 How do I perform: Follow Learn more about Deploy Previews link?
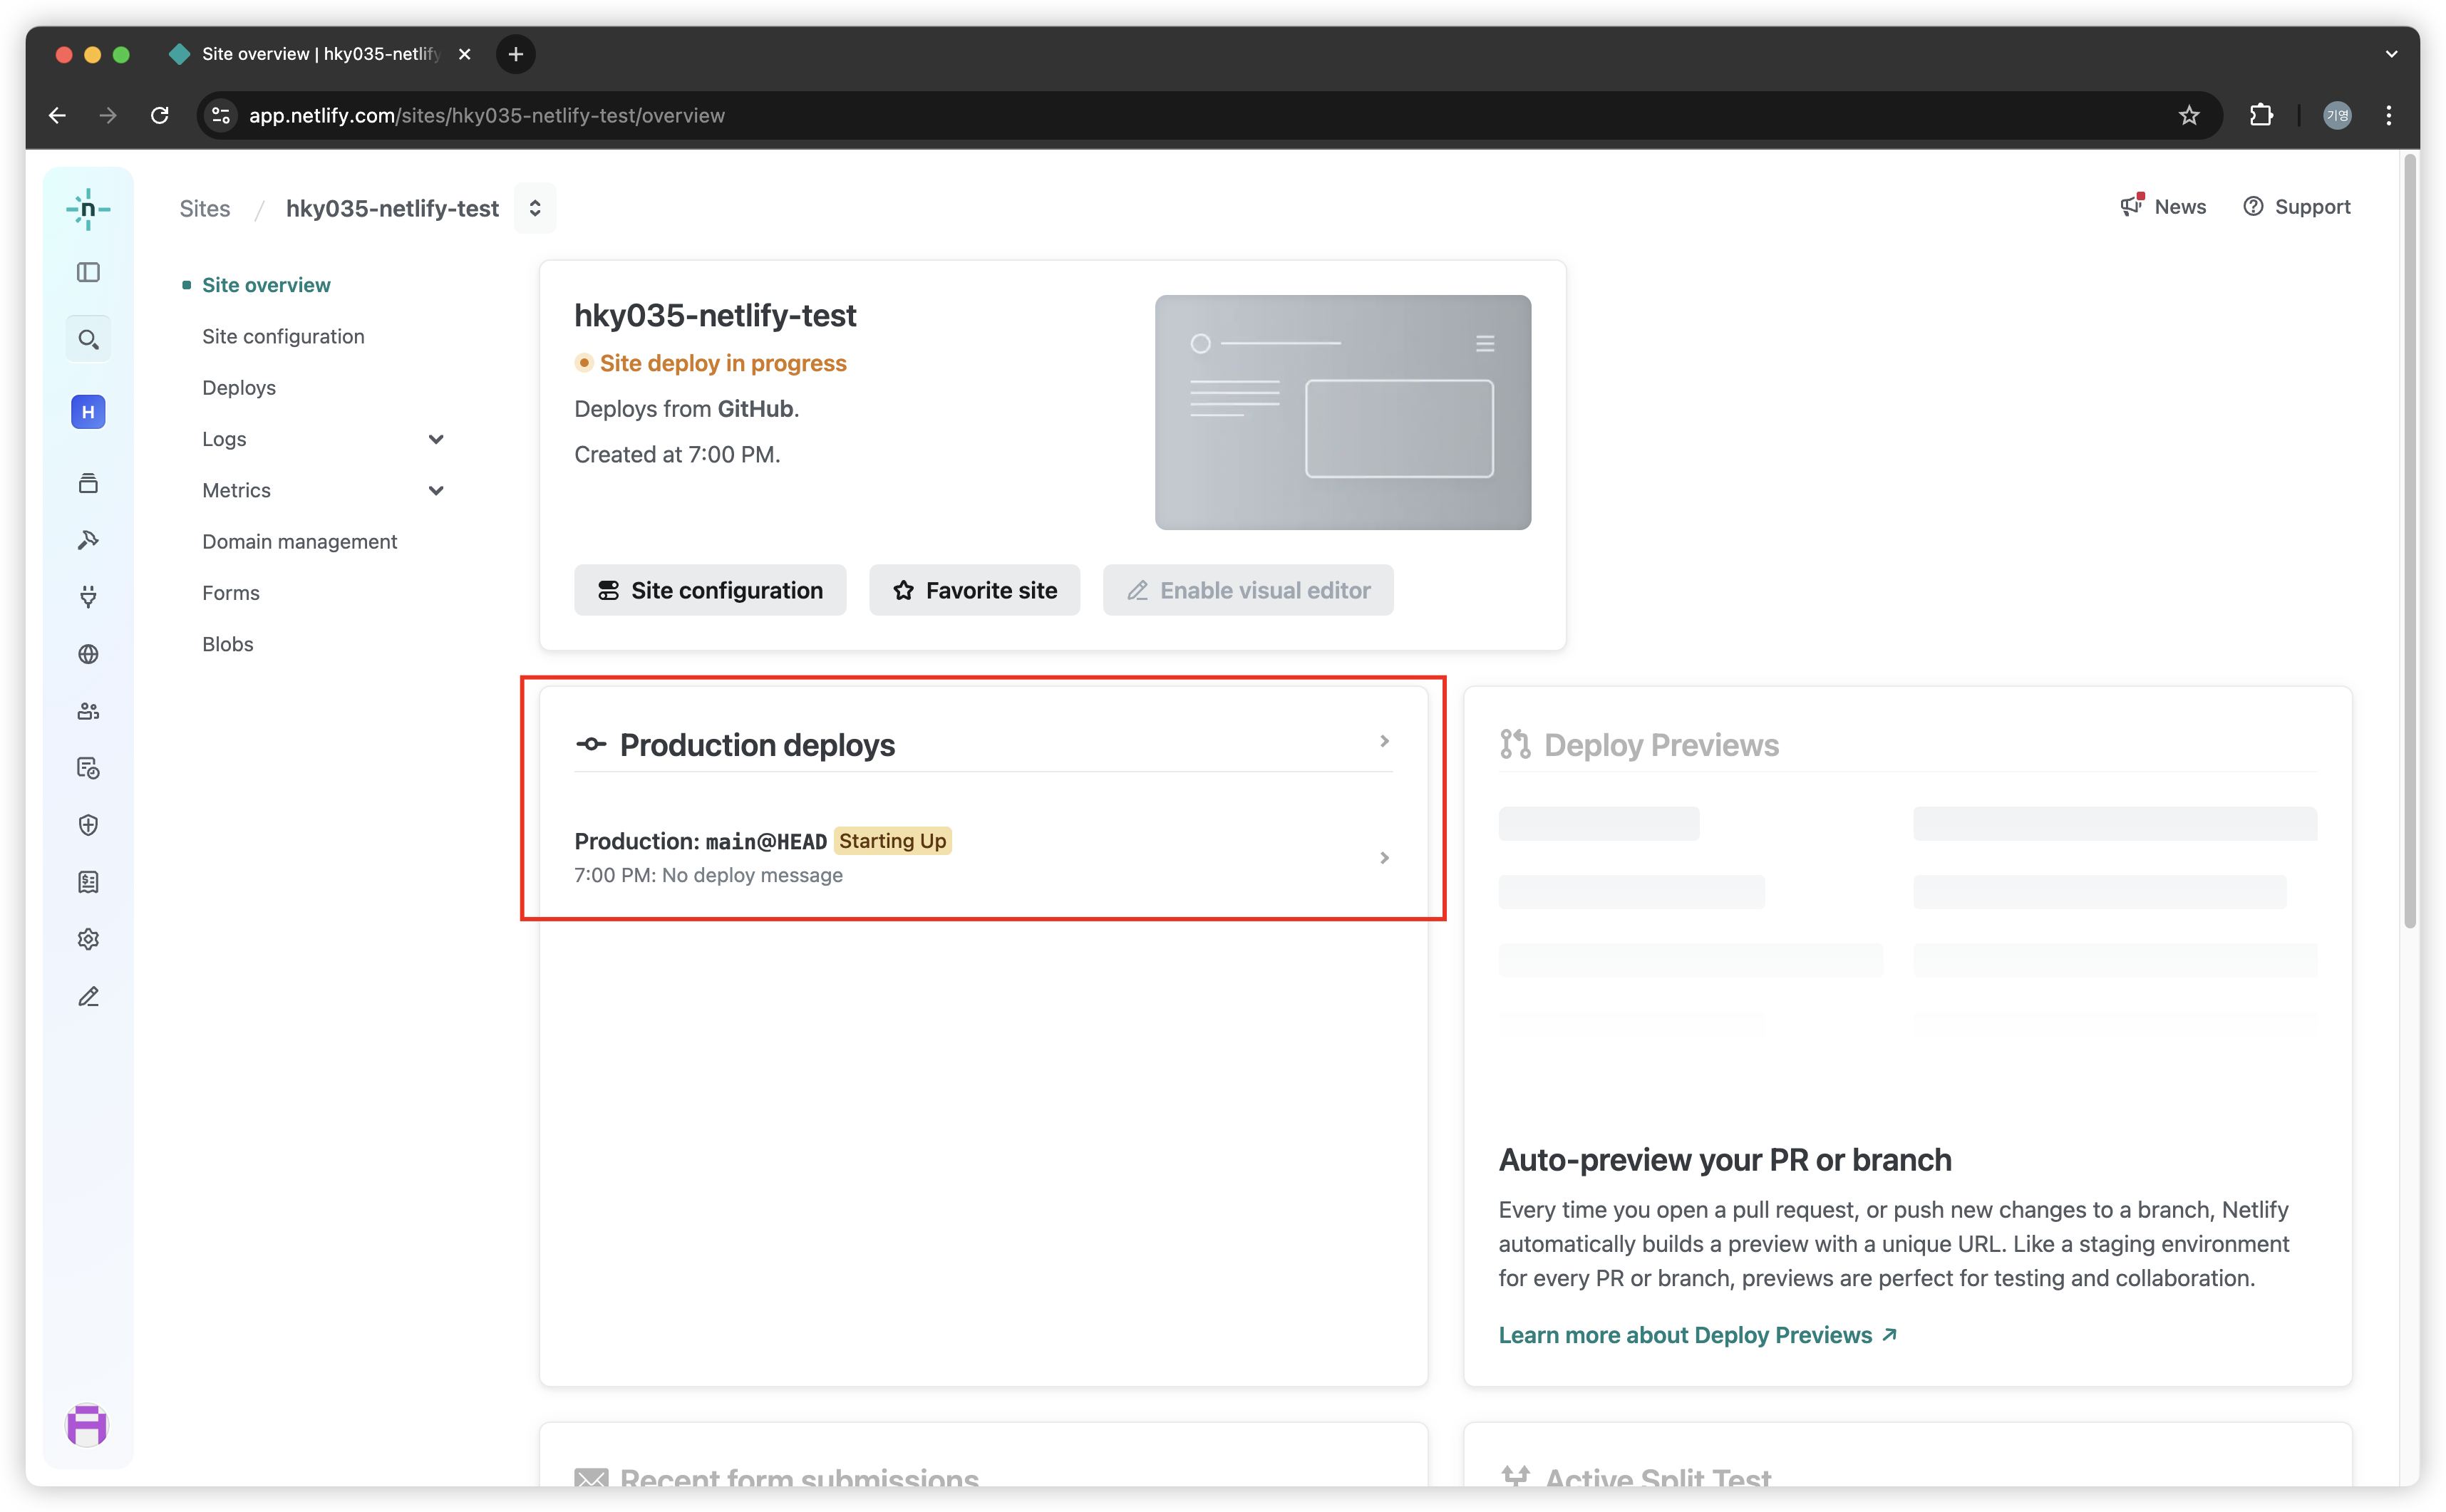1697,1335
